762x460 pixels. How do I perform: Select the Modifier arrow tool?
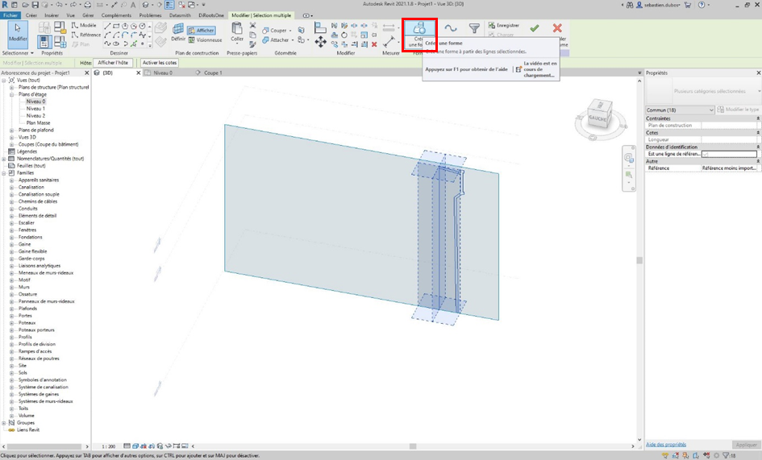(17, 34)
